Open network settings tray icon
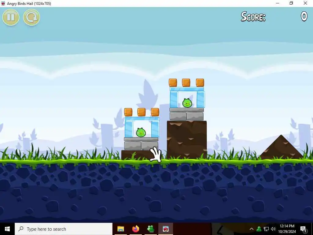Viewport: 313px width, 235px height. click(266, 229)
